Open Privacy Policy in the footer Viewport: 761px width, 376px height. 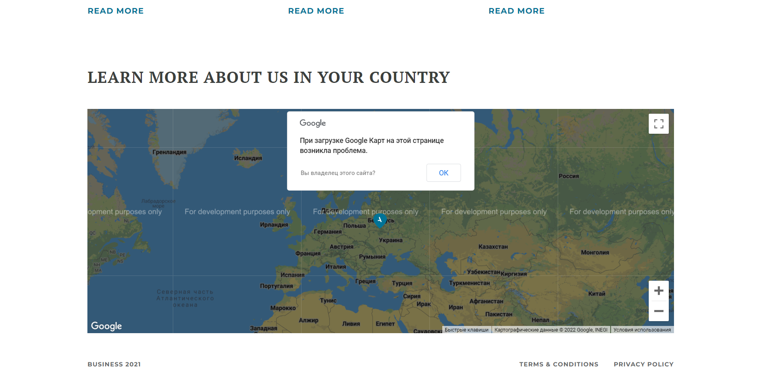pyautogui.click(x=644, y=364)
